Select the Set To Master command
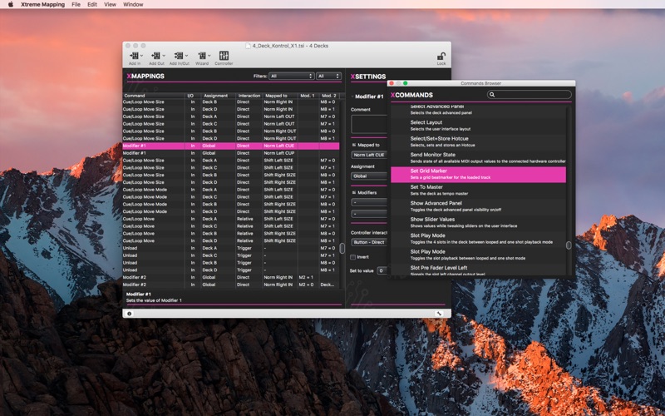This screenshot has height=416, width=665. click(x=478, y=190)
